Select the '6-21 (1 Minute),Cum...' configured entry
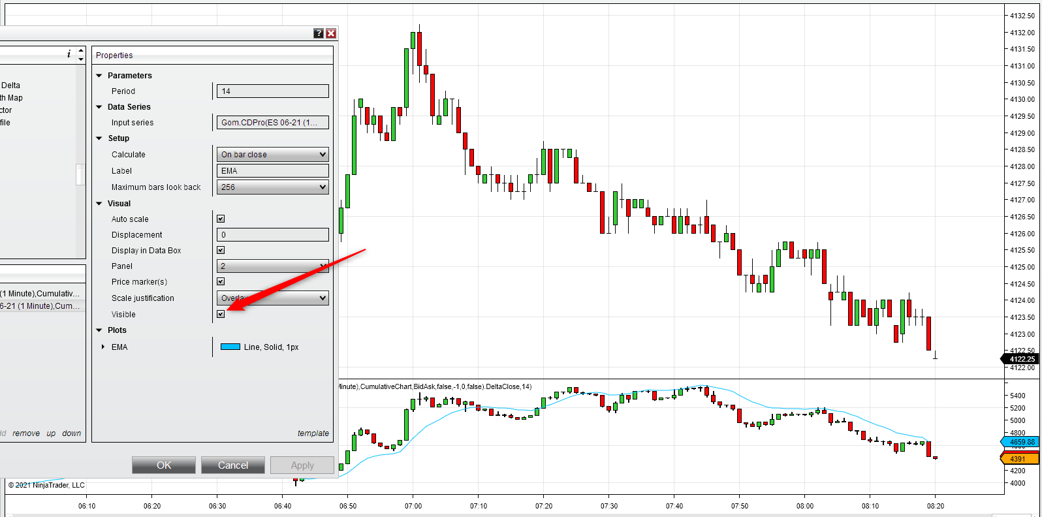 (x=40, y=306)
